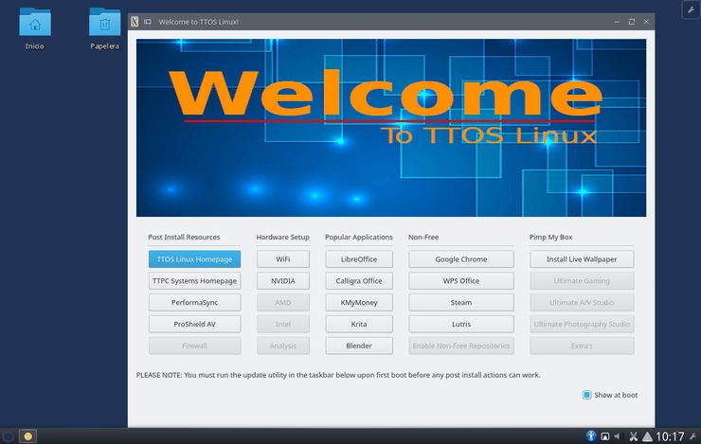Open the application launcher circle icon in taskbar
Viewport: 701px width, 444px height.
point(8,436)
